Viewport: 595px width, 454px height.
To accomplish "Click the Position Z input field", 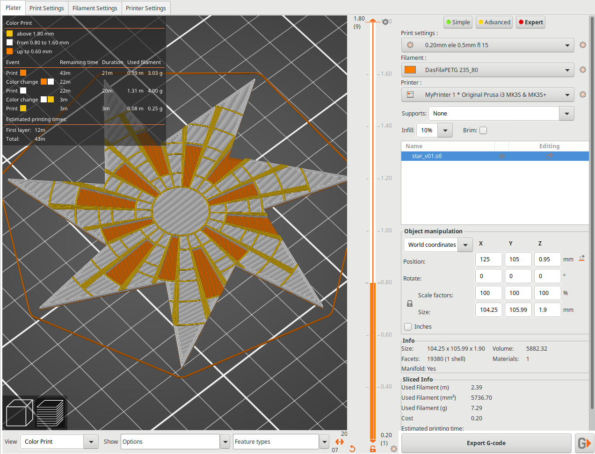I will coord(547,259).
